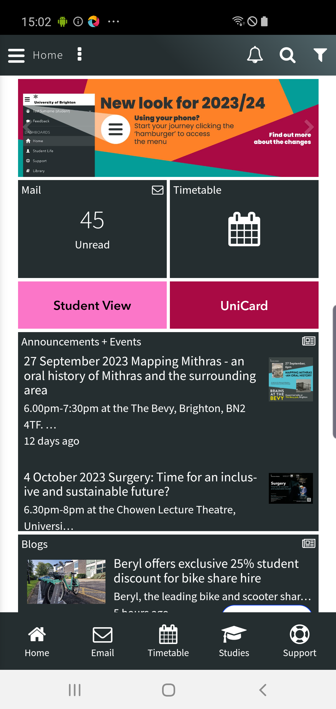Switch to Email tab in bottom bar
336x709 pixels.
(x=102, y=641)
